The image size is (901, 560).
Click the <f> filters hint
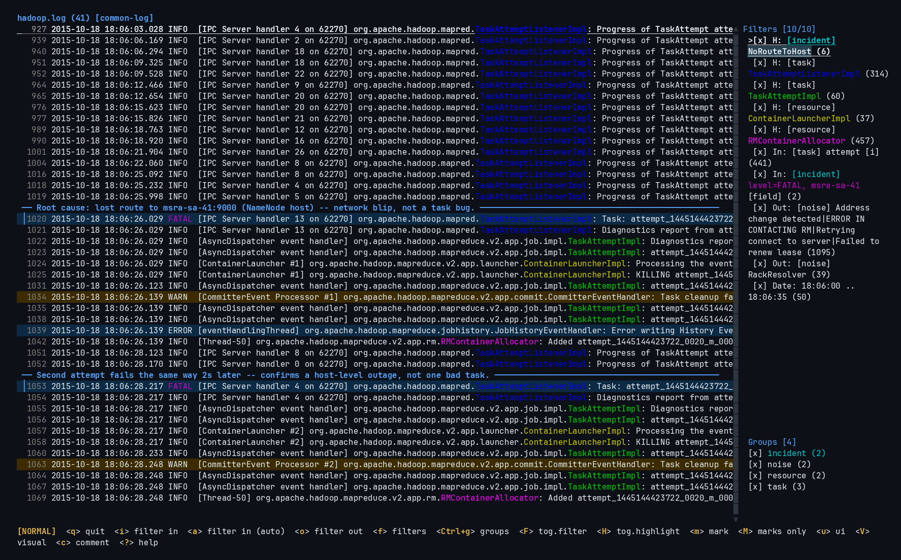point(400,532)
